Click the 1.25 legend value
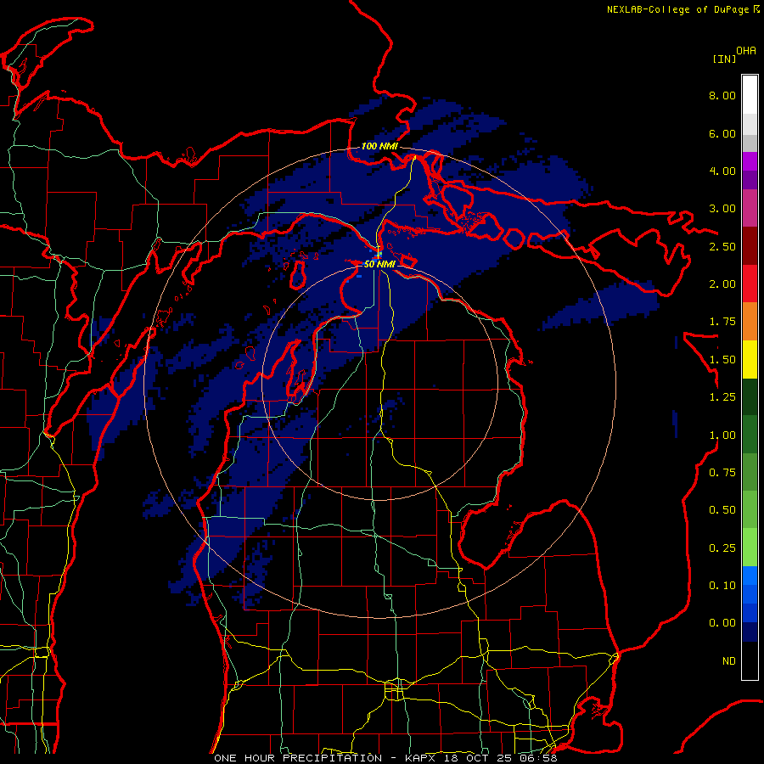 click(x=722, y=397)
